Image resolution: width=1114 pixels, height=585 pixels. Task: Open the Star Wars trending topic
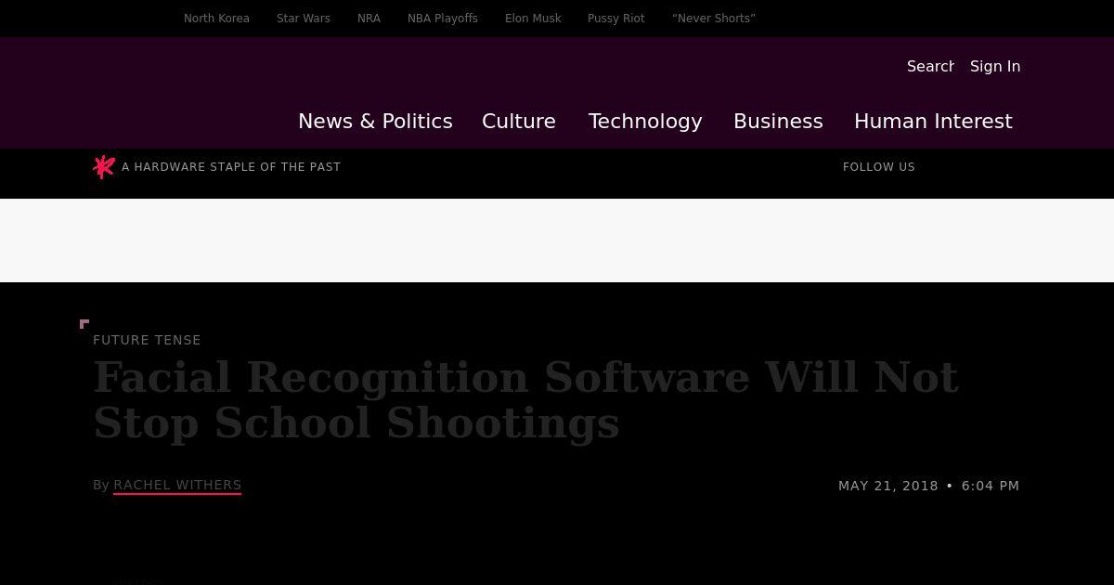(x=304, y=19)
